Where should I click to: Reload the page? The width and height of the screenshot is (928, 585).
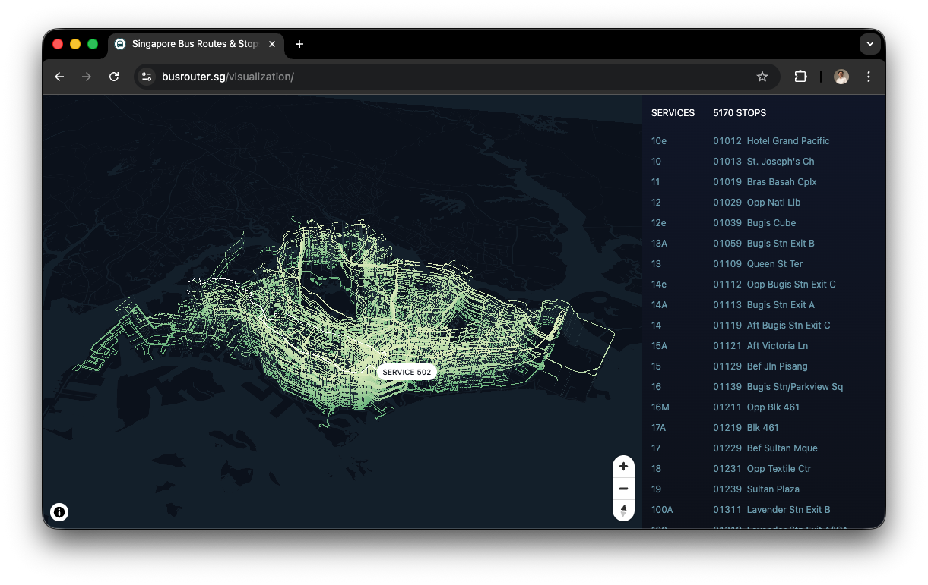(x=114, y=77)
